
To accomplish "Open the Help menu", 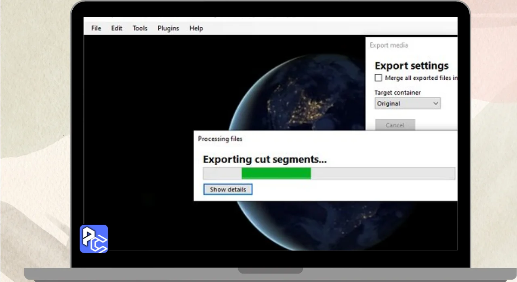I will [196, 28].
